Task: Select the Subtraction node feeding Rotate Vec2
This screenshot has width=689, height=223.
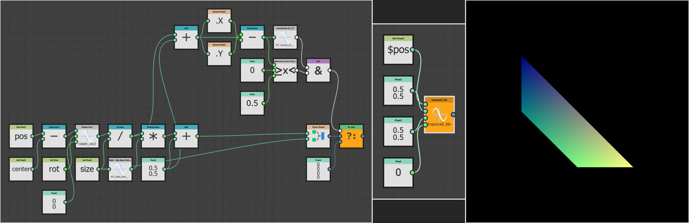Action: click(x=54, y=136)
